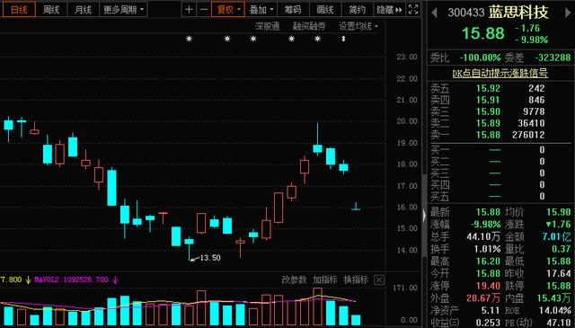Zoom out chart with minus icon

204,10
